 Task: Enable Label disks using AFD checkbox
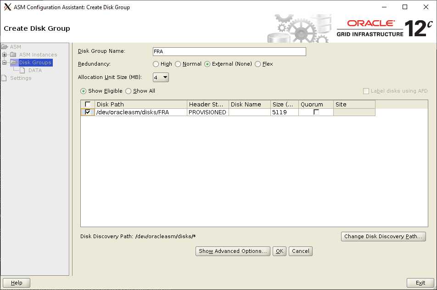point(366,91)
